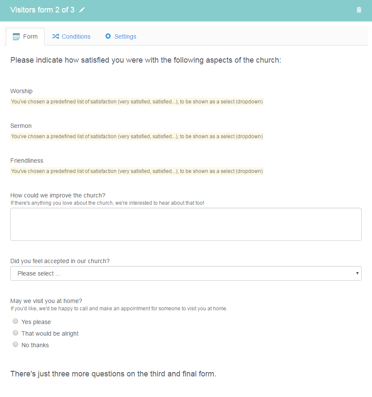The height and width of the screenshot is (397, 372).
Task: Click the shuffle arrows Conditions icon
Action: click(x=56, y=36)
